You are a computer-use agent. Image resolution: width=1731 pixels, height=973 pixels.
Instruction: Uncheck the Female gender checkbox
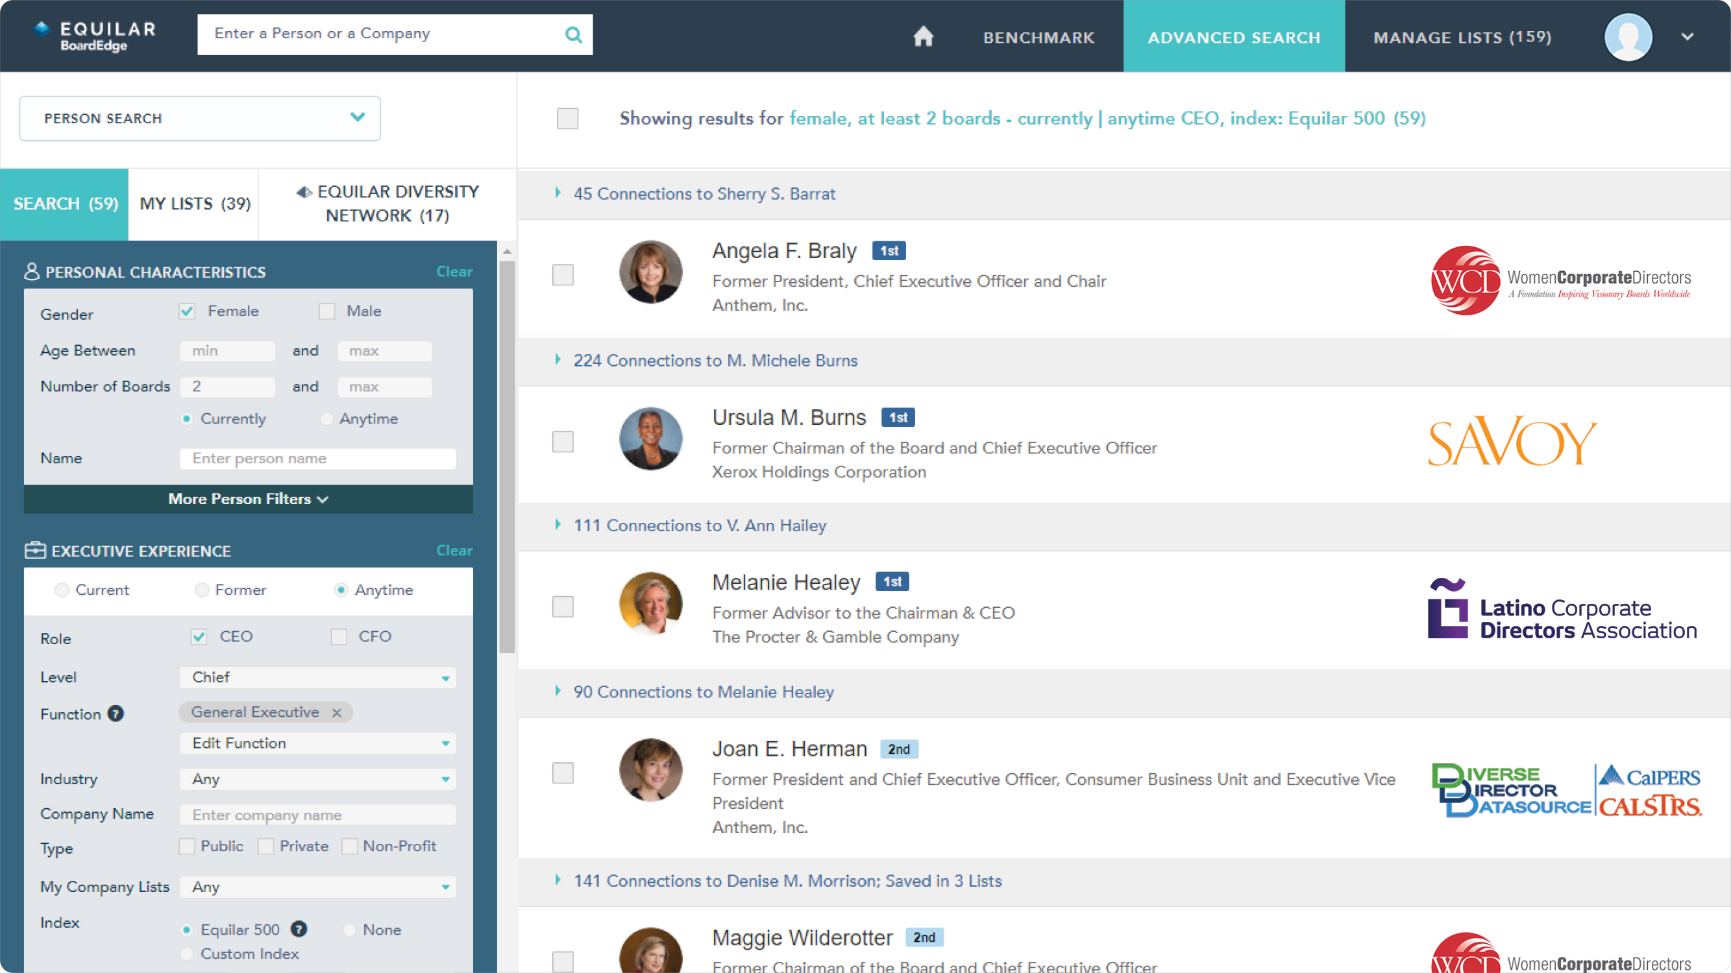pos(187,311)
